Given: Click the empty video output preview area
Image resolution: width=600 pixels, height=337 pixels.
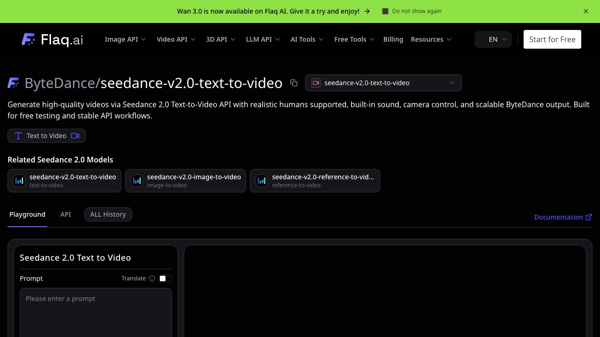Looking at the screenshot, I should (x=385, y=291).
